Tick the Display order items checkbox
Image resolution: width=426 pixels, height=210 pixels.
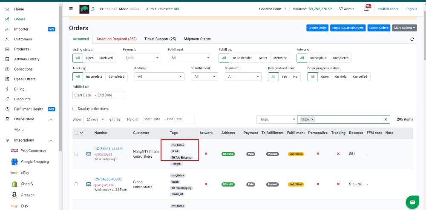(74, 109)
